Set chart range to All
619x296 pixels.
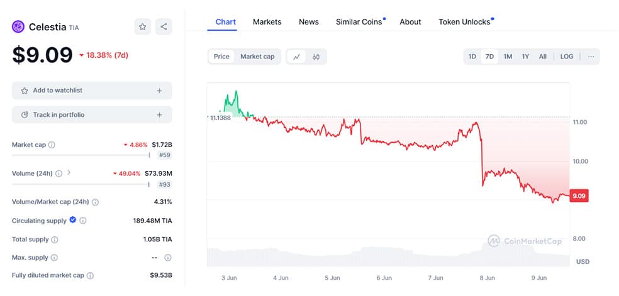543,57
